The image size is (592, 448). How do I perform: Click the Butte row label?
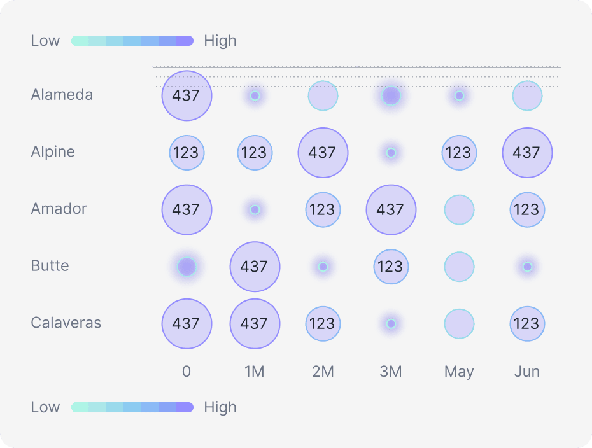click(50, 265)
